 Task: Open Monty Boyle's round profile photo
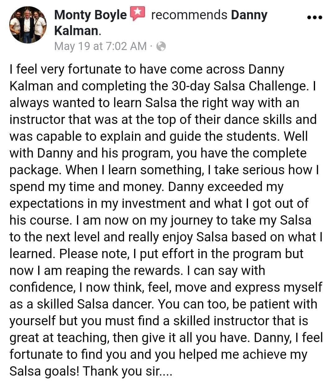pos(28,25)
